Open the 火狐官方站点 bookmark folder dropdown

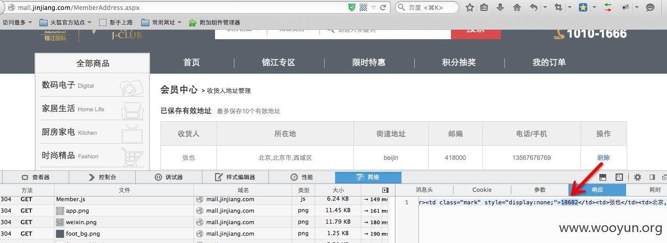point(89,22)
